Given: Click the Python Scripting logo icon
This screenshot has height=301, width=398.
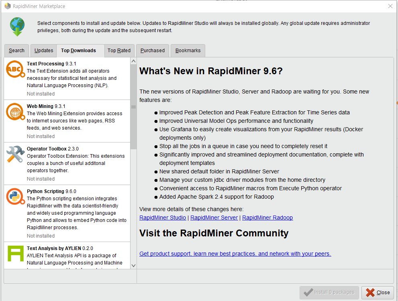Looking at the screenshot, I should (16, 197).
